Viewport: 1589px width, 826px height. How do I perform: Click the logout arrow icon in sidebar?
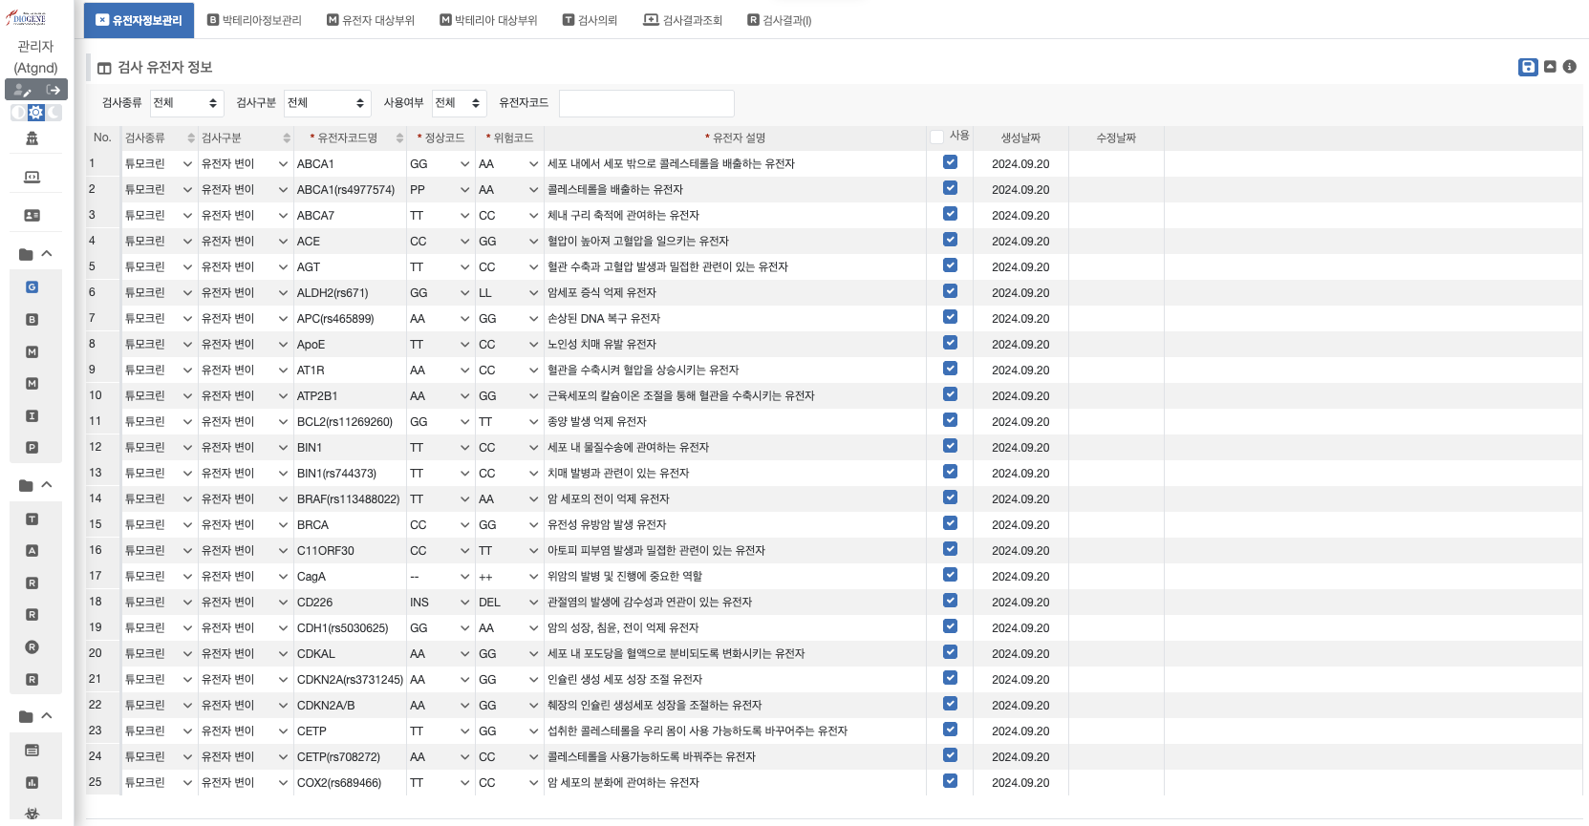click(54, 90)
